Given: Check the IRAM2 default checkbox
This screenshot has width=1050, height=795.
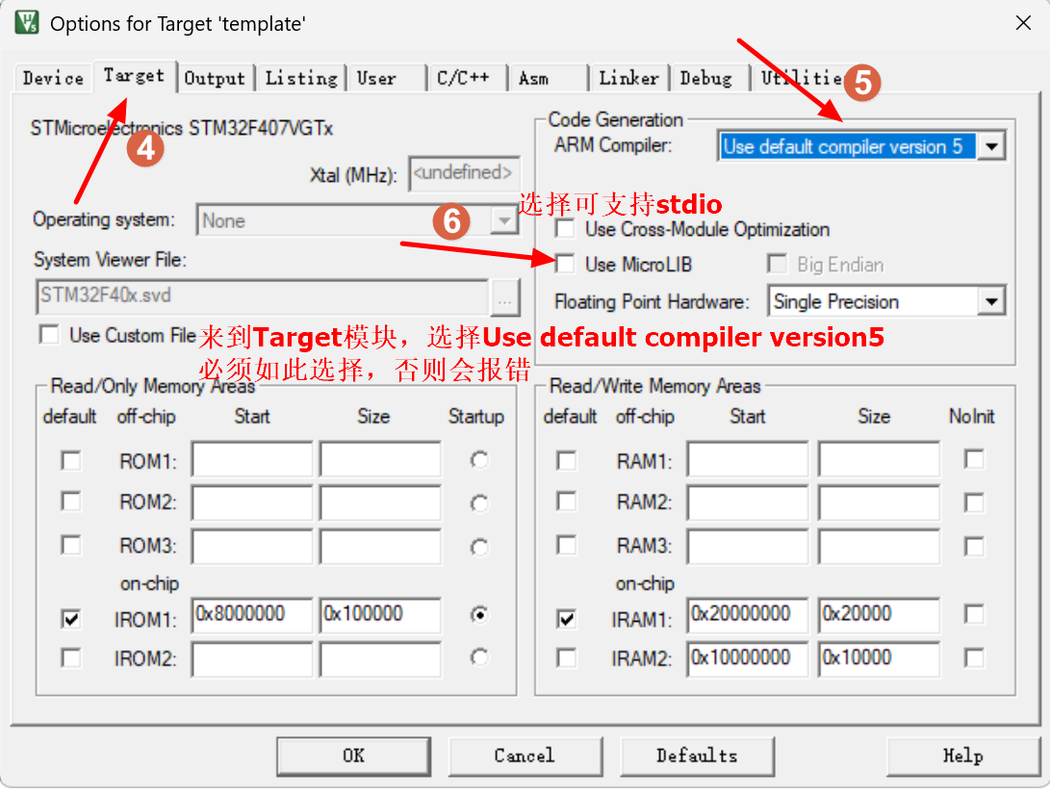Looking at the screenshot, I should point(567,657).
